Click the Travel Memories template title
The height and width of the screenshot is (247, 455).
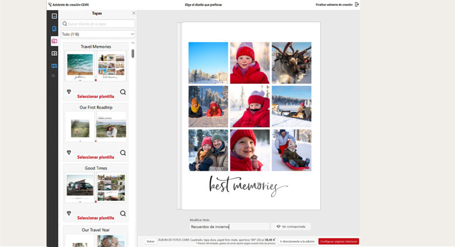coord(96,47)
